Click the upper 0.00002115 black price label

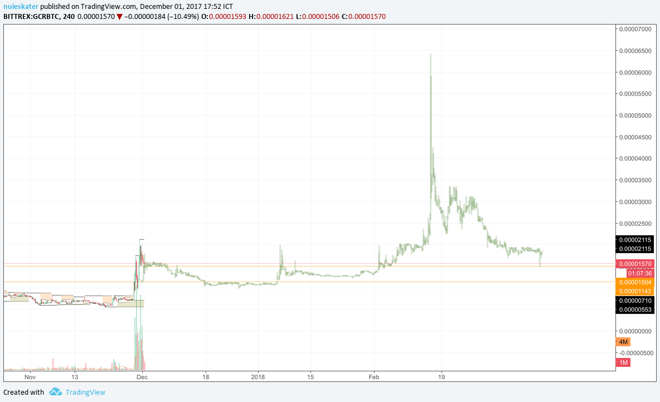tap(635, 240)
